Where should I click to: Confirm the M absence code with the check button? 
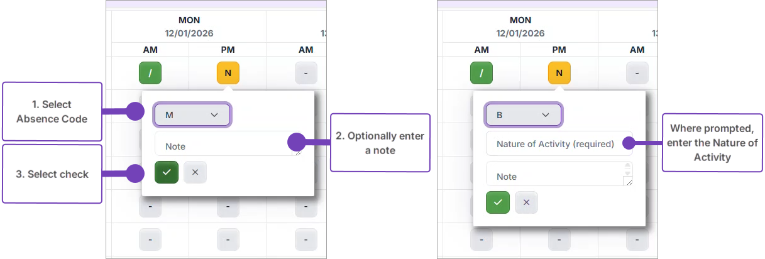[x=167, y=172]
